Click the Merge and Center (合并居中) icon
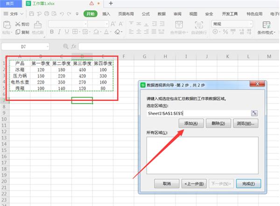Viewport: 280px width, 206px height. [x=179, y=25]
